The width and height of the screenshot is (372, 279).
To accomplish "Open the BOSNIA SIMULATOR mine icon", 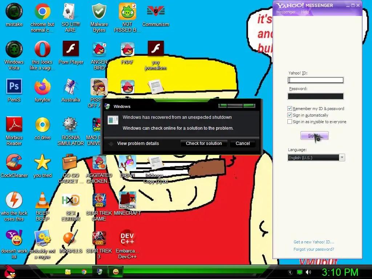I will click(70, 124).
